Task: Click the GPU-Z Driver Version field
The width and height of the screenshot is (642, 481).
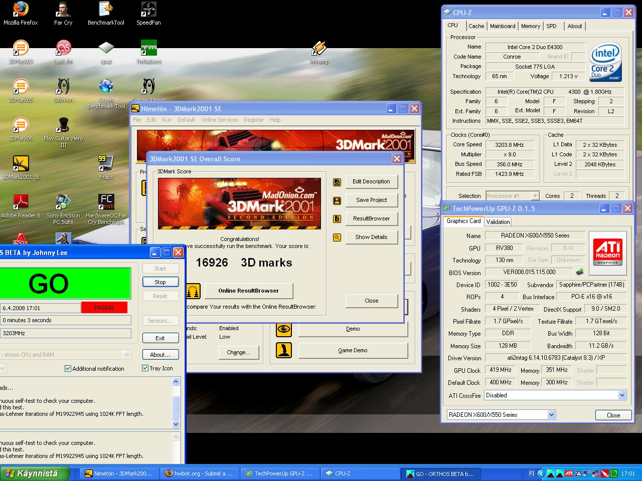Action: [555, 358]
